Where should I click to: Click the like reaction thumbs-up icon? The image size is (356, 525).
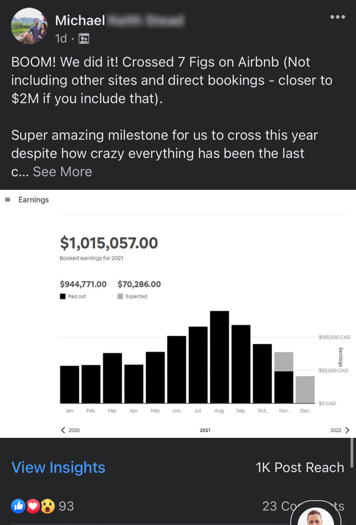click(x=18, y=506)
